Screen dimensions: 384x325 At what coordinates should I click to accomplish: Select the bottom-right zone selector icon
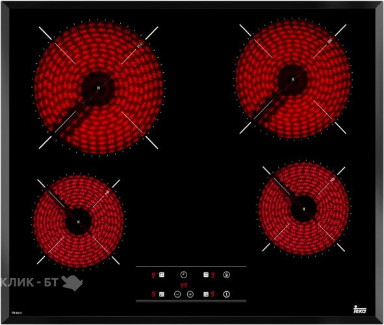(x=206, y=294)
